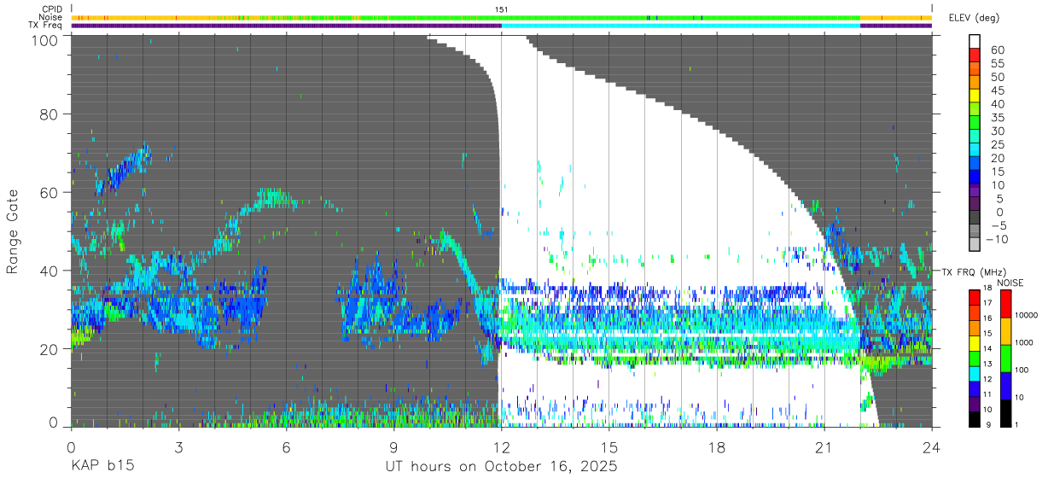Click the 18 tick label on UT hours axis

point(717,448)
